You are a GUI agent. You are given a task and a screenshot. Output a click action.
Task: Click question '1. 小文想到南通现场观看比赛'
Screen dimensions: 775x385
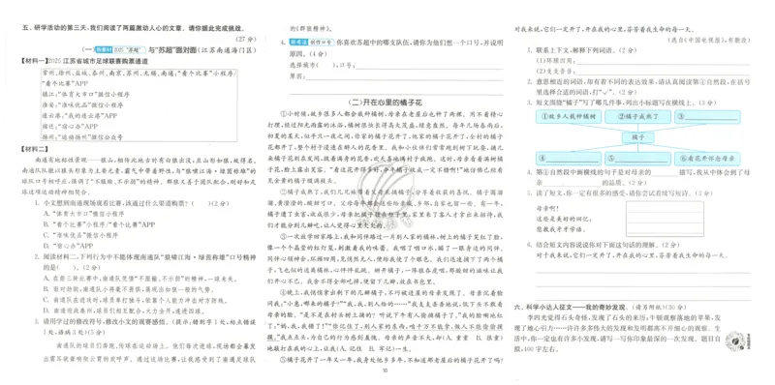134,203
